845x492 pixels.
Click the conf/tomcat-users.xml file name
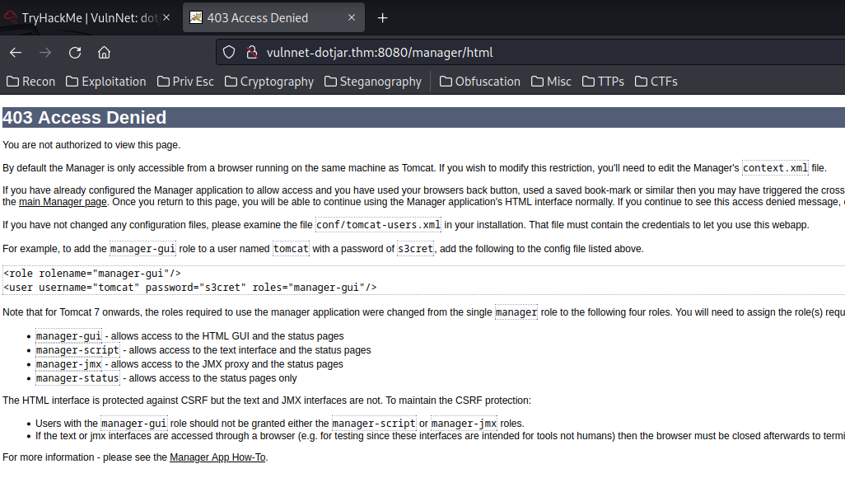[x=378, y=224]
